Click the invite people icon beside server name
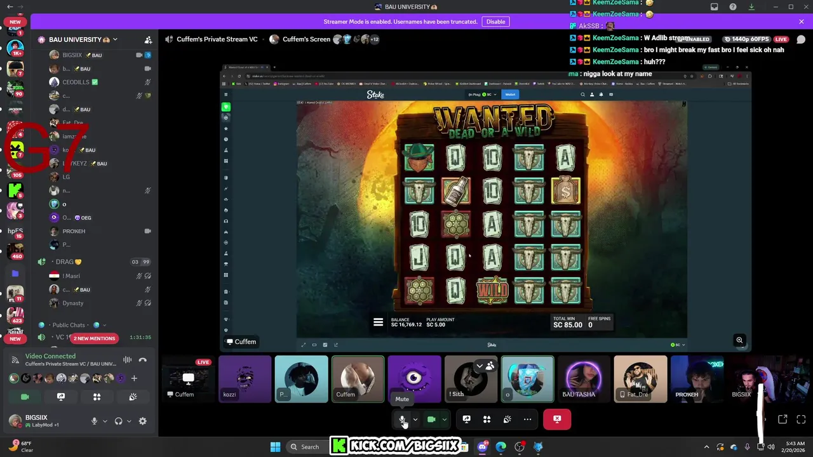This screenshot has height=457, width=813. point(148,39)
